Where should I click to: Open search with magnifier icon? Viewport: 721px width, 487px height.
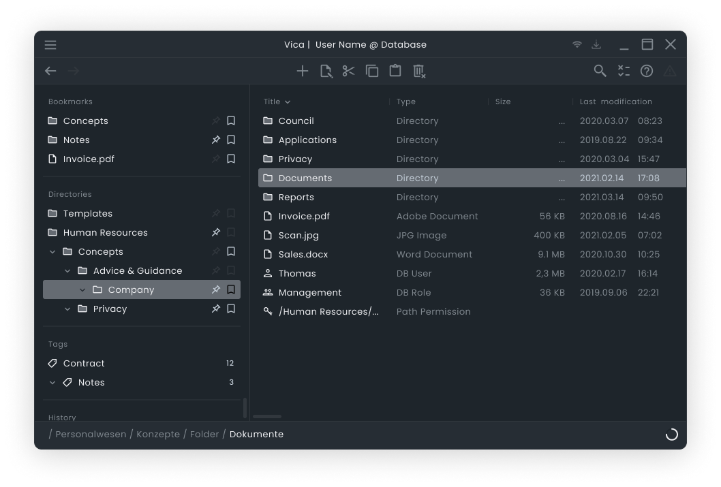tap(600, 71)
